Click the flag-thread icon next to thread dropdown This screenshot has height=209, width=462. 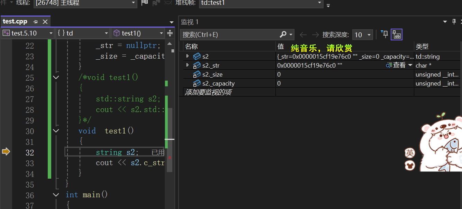(x=145, y=3)
